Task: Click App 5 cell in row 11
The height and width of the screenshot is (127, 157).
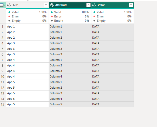Action: click(x=27, y=82)
